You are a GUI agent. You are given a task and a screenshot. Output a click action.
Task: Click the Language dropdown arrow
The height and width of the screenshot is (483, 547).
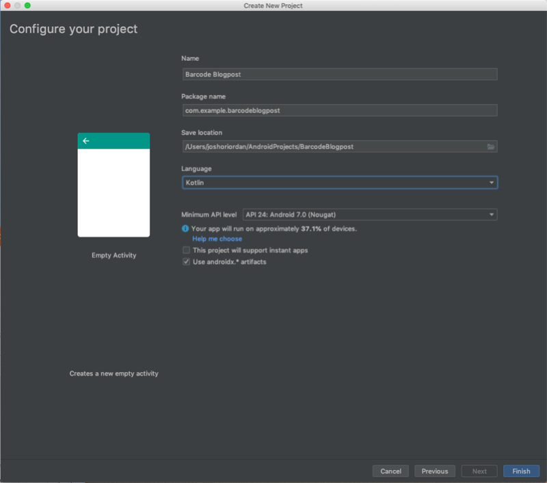492,182
